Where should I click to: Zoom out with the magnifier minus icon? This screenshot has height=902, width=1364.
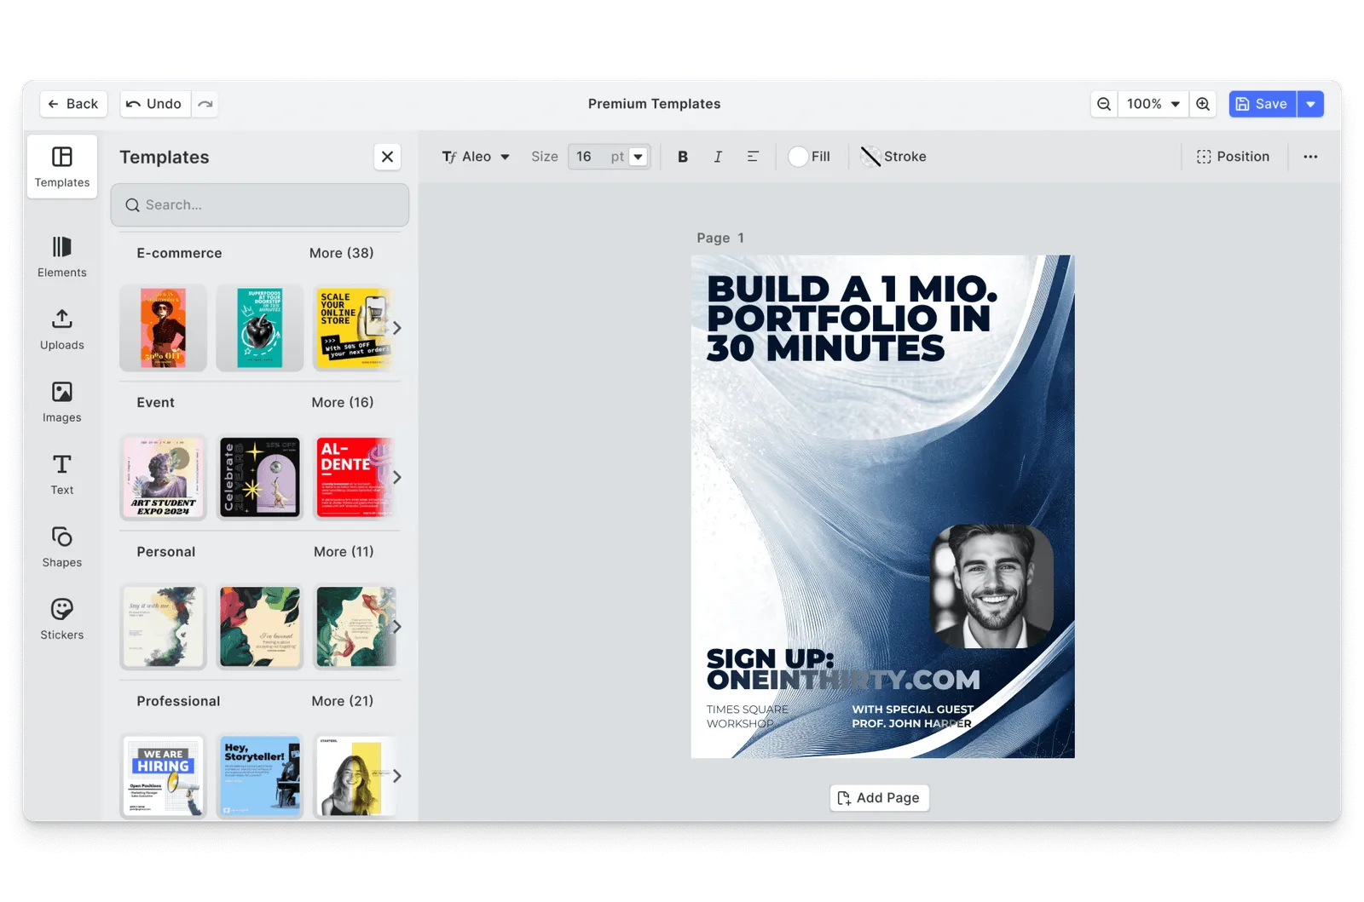(x=1104, y=104)
